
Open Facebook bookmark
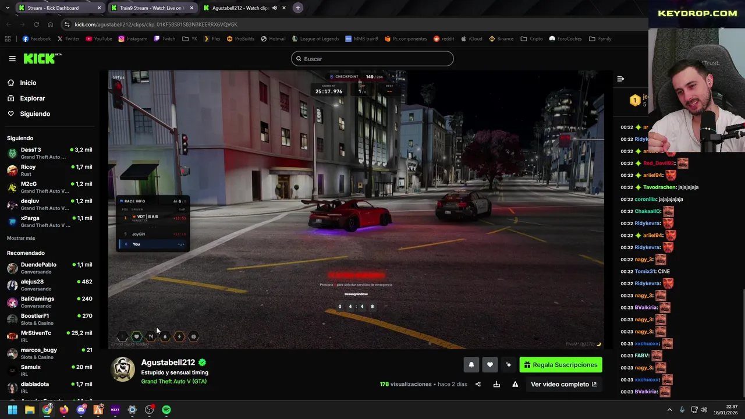37,39
